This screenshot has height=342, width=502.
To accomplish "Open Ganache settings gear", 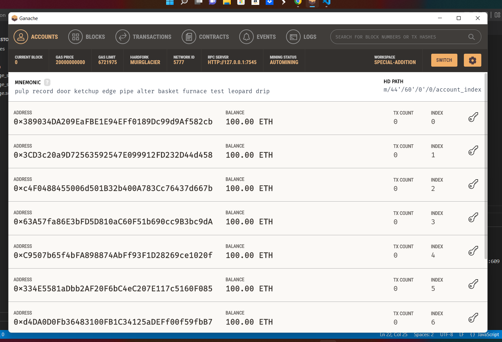I will tap(473, 60).
